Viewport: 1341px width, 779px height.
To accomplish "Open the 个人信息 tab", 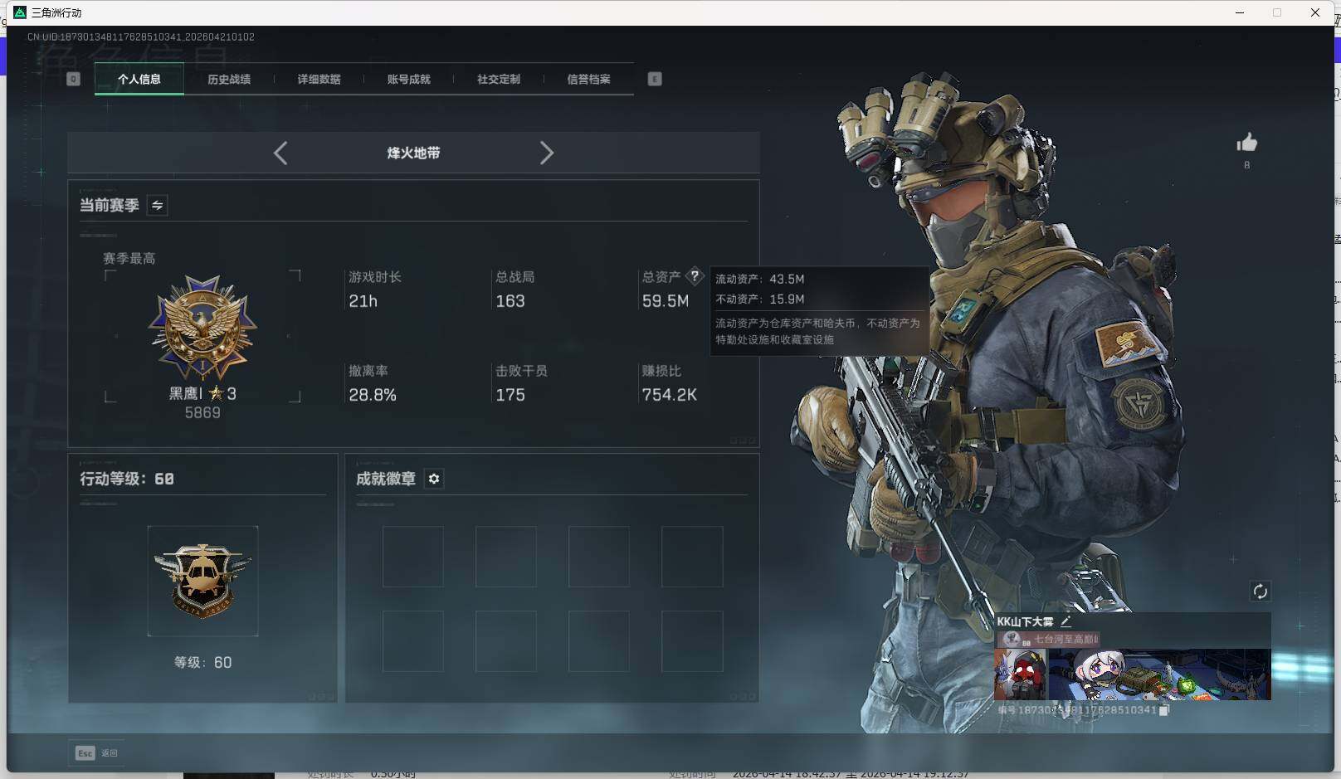I will click(x=139, y=79).
